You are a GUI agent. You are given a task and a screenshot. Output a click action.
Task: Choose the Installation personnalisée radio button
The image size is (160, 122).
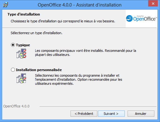13,70
